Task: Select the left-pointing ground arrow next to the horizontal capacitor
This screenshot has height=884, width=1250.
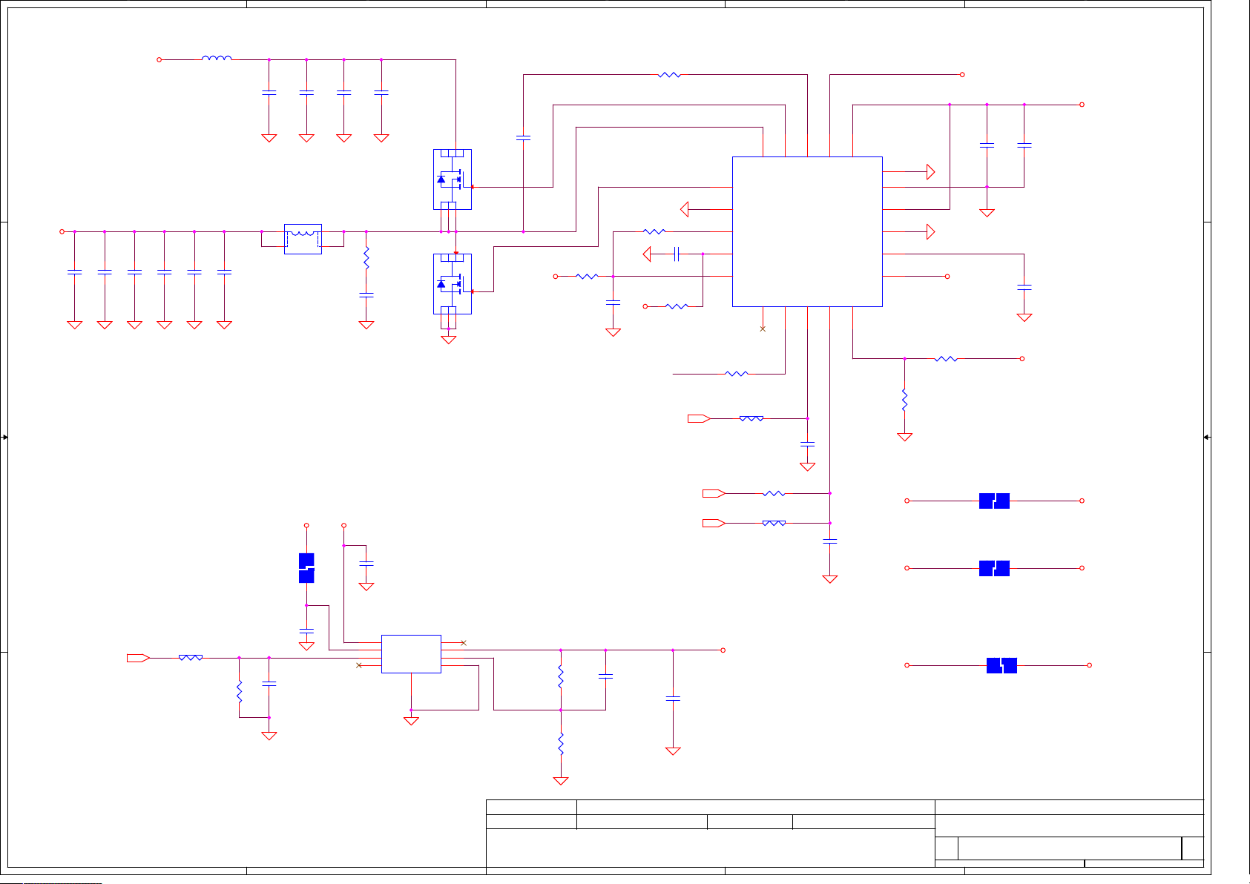Action: 647,254
